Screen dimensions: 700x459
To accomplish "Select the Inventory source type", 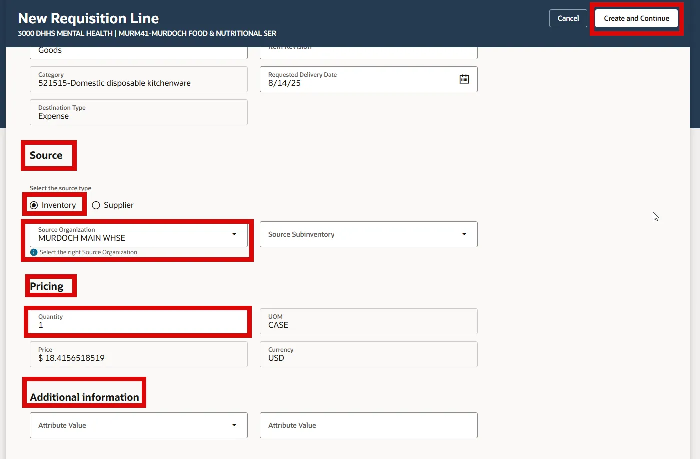I will click(34, 205).
